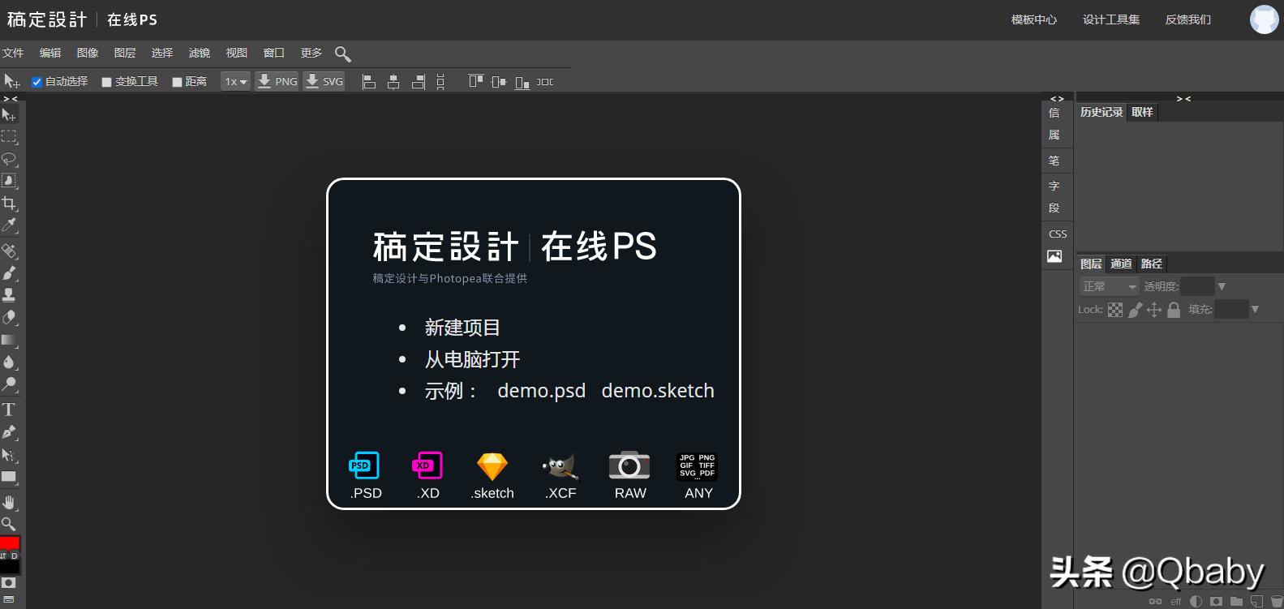Open the 编辑 menu
This screenshot has width=1284, height=609.
click(50, 53)
